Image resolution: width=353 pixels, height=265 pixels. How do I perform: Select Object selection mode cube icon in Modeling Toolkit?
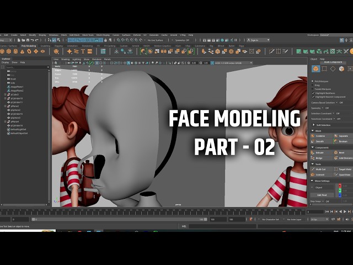(316, 68)
